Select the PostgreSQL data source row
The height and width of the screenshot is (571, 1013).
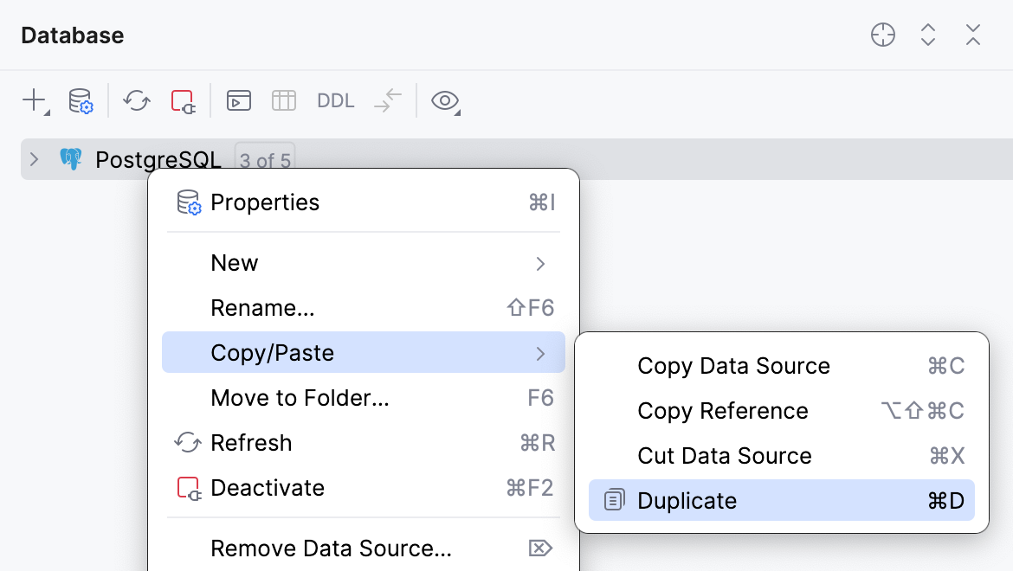click(x=158, y=159)
